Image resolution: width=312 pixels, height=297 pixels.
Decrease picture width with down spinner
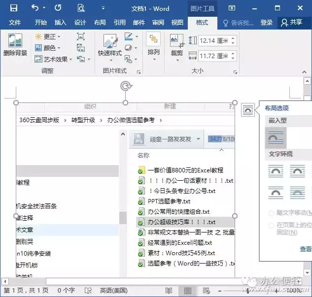(233, 59)
